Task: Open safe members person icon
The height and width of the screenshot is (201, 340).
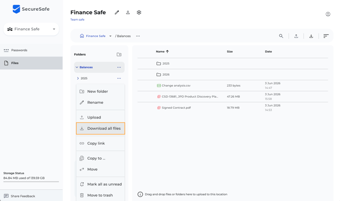Action: point(128,13)
